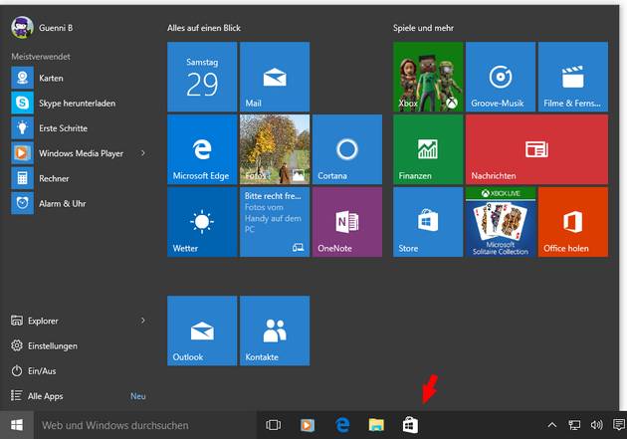The width and height of the screenshot is (627, 439).
Task: Open Edge browser from the taskbar
Action: tap(342, 425)
